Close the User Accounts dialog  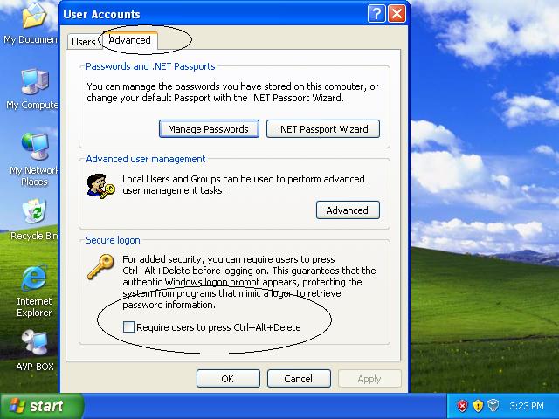(397, 14)
